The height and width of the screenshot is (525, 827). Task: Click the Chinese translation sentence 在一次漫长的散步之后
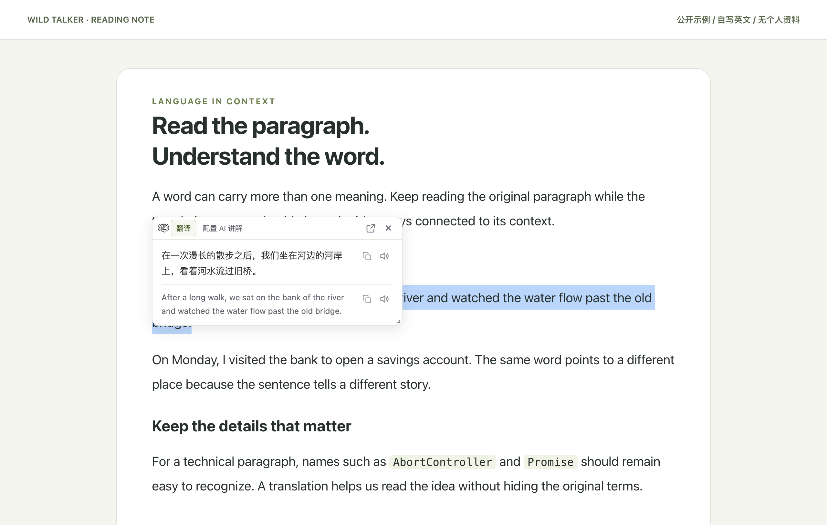click(x=252, y=263)
